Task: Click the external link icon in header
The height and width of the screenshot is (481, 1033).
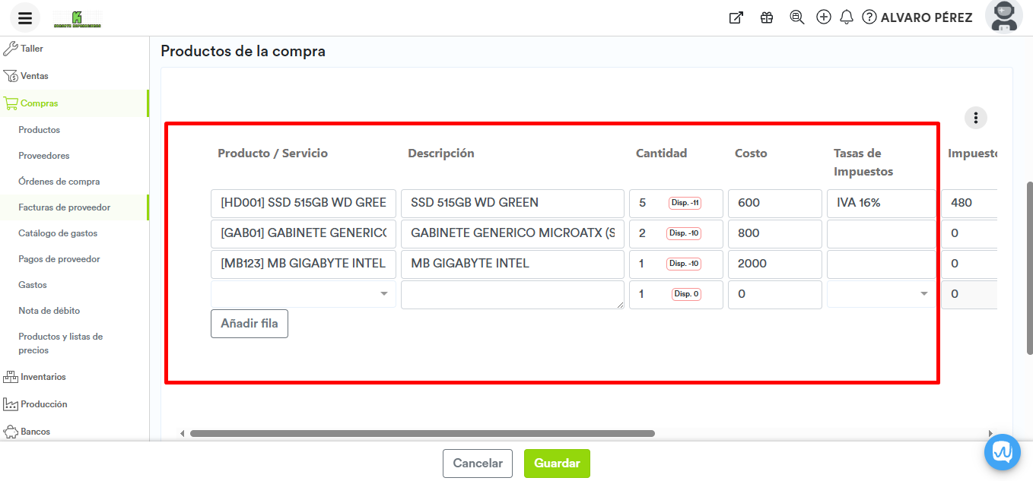Action: pos(736,17)
